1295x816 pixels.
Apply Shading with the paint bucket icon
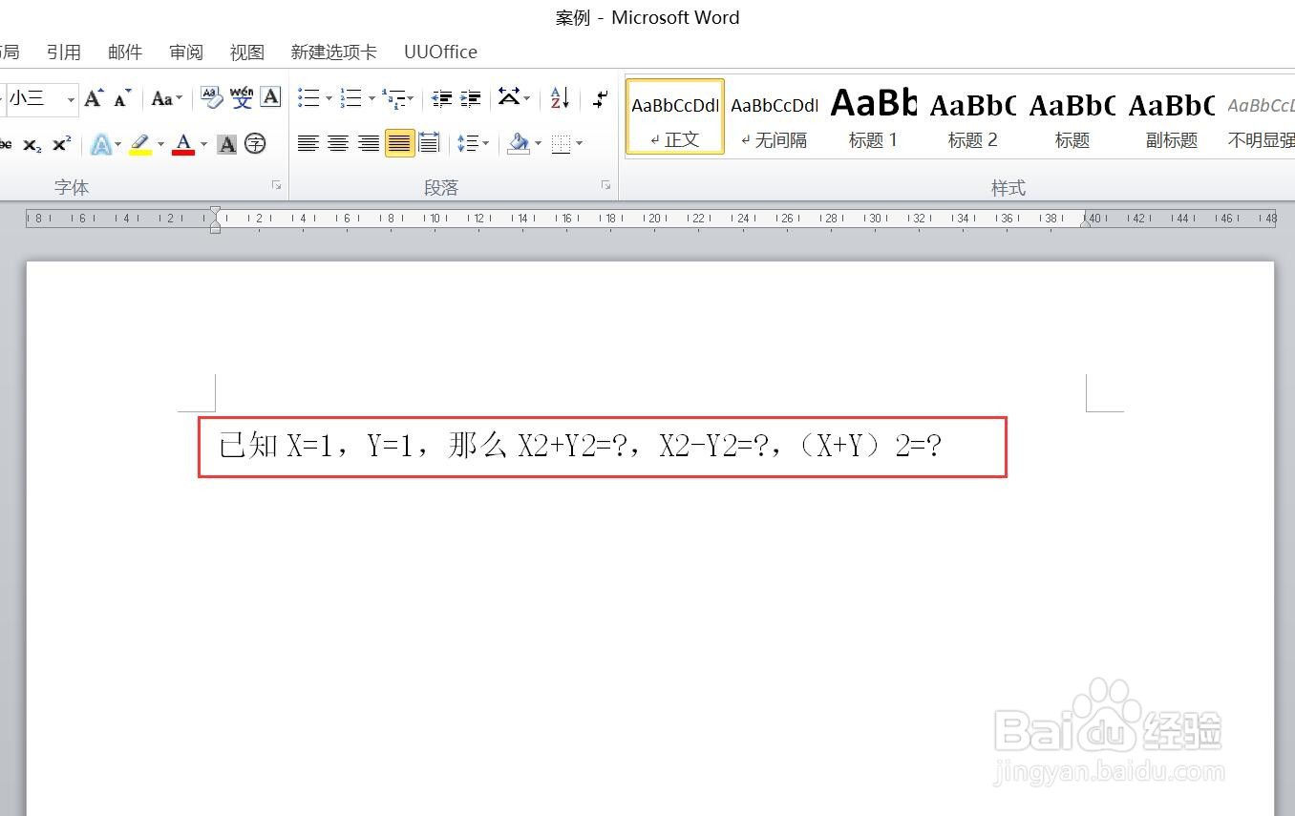click(x=519, y=144)
